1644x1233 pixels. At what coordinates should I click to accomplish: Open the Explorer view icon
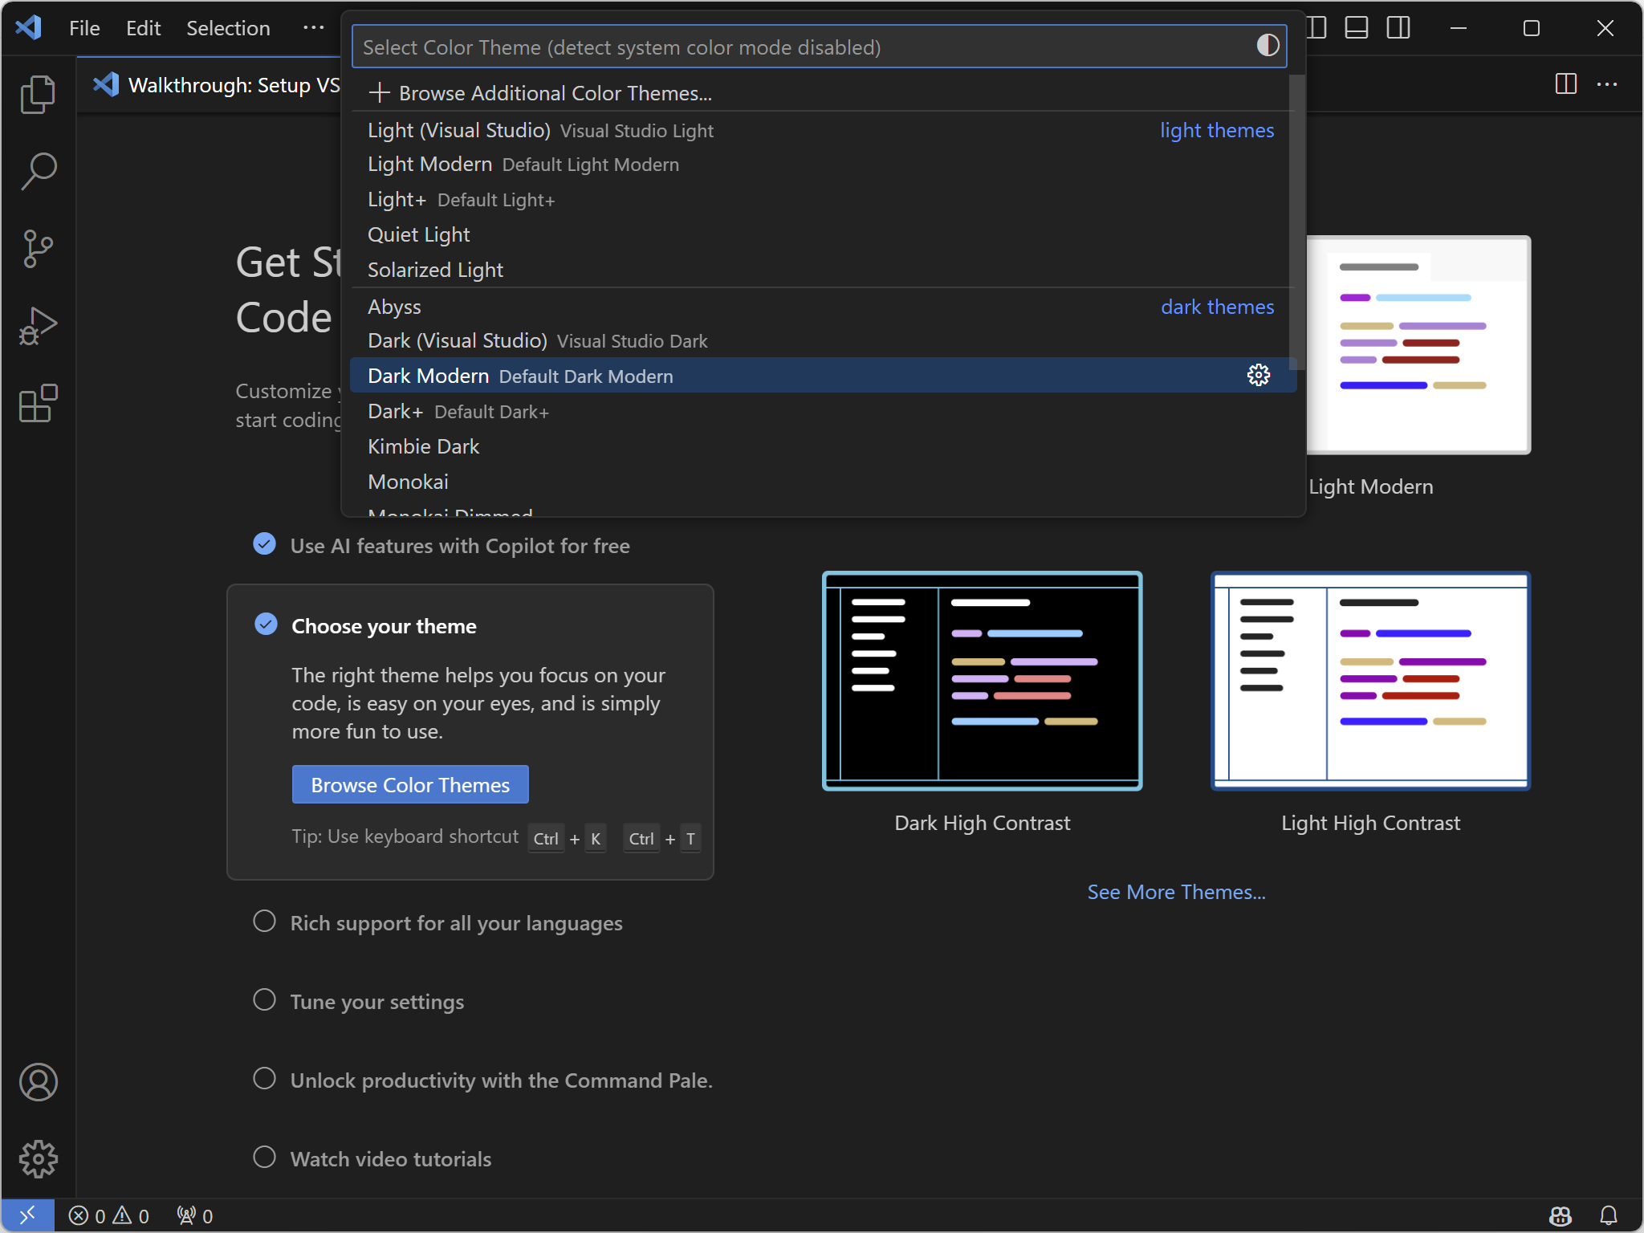pyautogui.click(x=38, y=94)
